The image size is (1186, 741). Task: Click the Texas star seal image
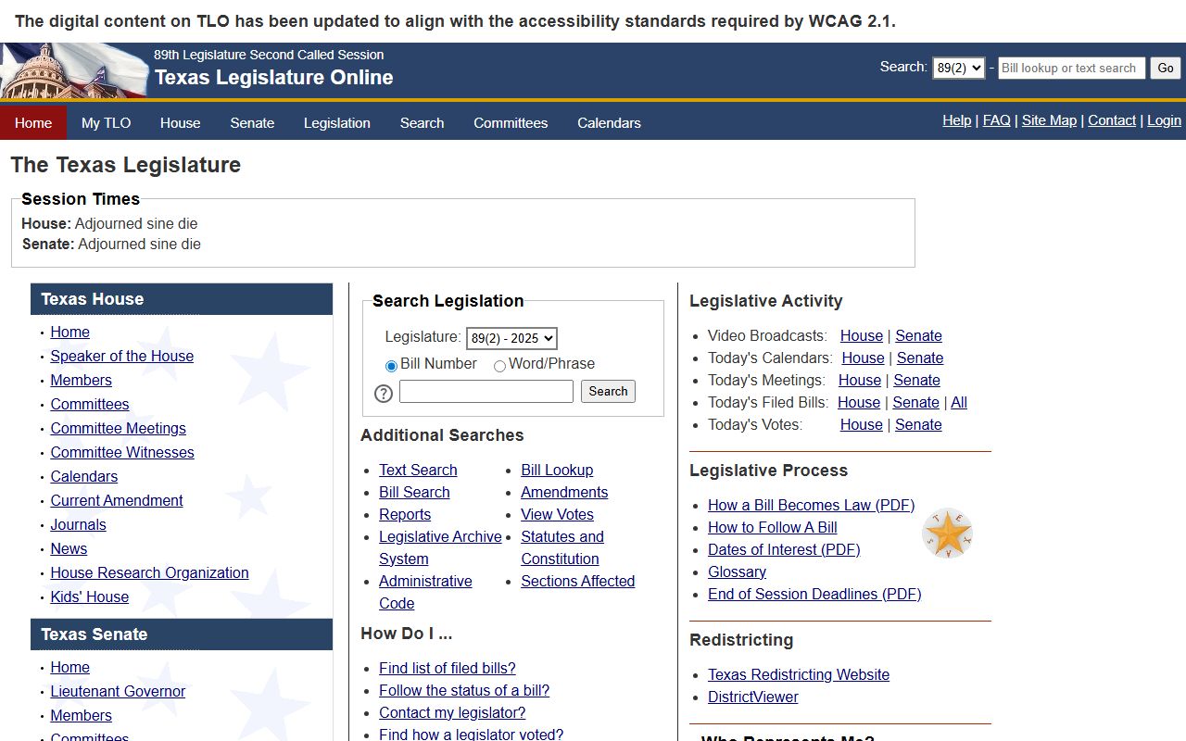(948, 534)
